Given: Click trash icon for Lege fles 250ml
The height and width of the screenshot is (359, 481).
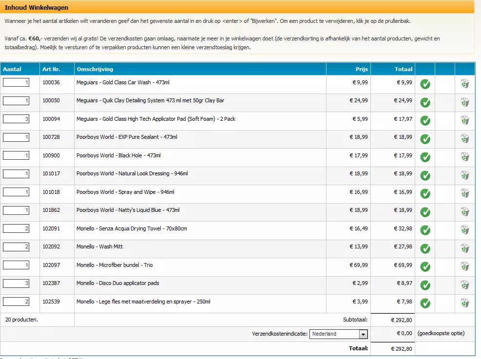Looking at the screenshot, I should click(465, 302).
